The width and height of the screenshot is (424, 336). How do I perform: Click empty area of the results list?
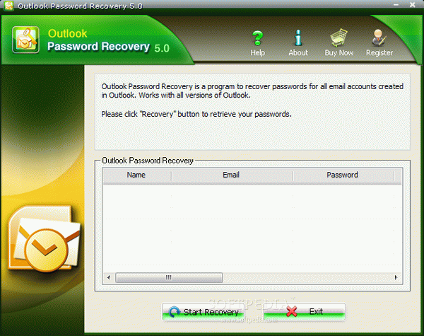[x=252, y=228]
